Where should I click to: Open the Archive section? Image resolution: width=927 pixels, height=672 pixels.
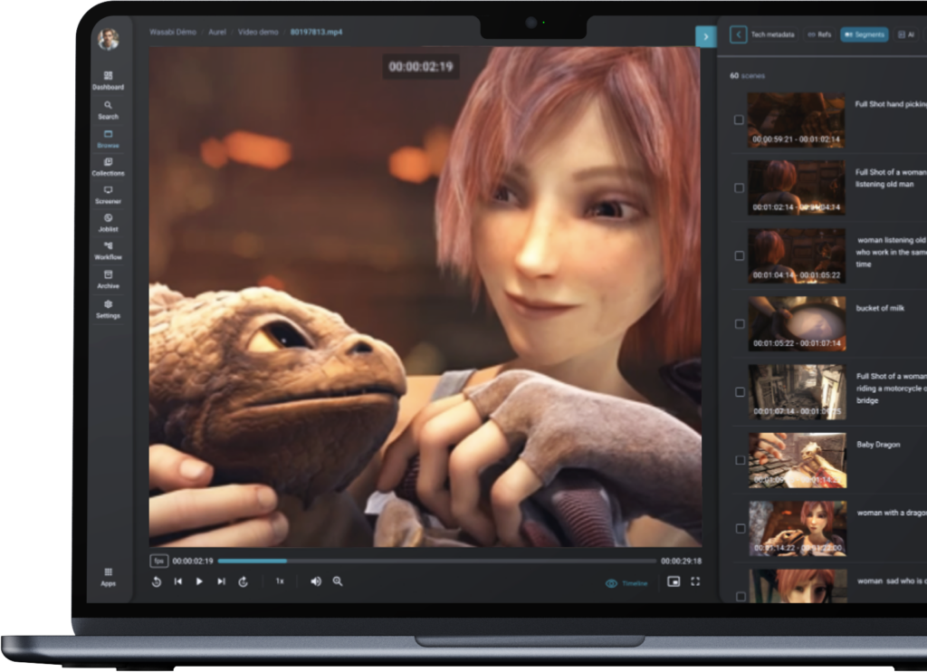click(109, 279)
